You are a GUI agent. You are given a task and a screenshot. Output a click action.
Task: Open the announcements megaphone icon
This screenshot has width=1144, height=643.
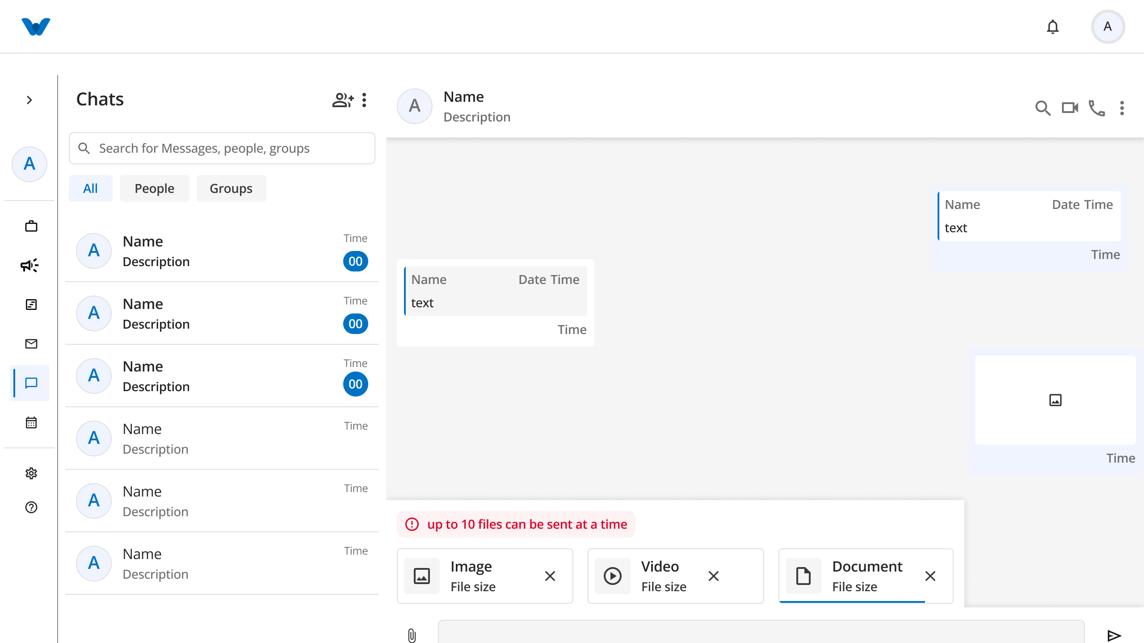(29, 265)
